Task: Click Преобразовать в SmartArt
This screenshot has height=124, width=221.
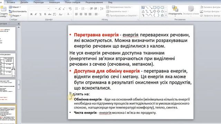Action: click(122, 15)
